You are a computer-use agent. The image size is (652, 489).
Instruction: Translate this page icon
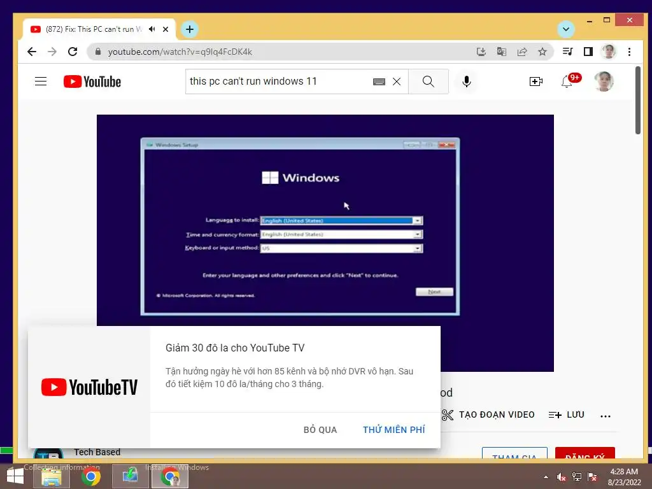tap(502, 52)
